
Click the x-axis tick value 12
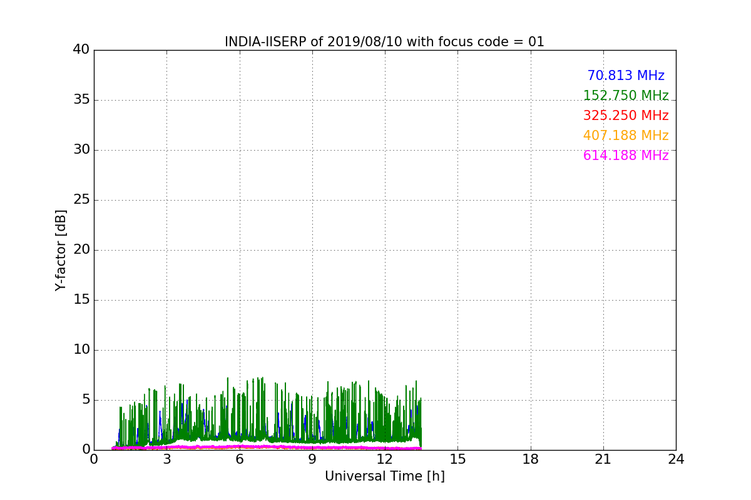385,459
